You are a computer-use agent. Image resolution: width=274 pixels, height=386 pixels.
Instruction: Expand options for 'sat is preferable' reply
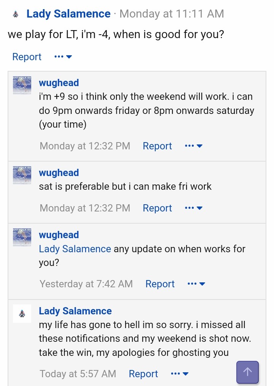(x=194, y=208)
